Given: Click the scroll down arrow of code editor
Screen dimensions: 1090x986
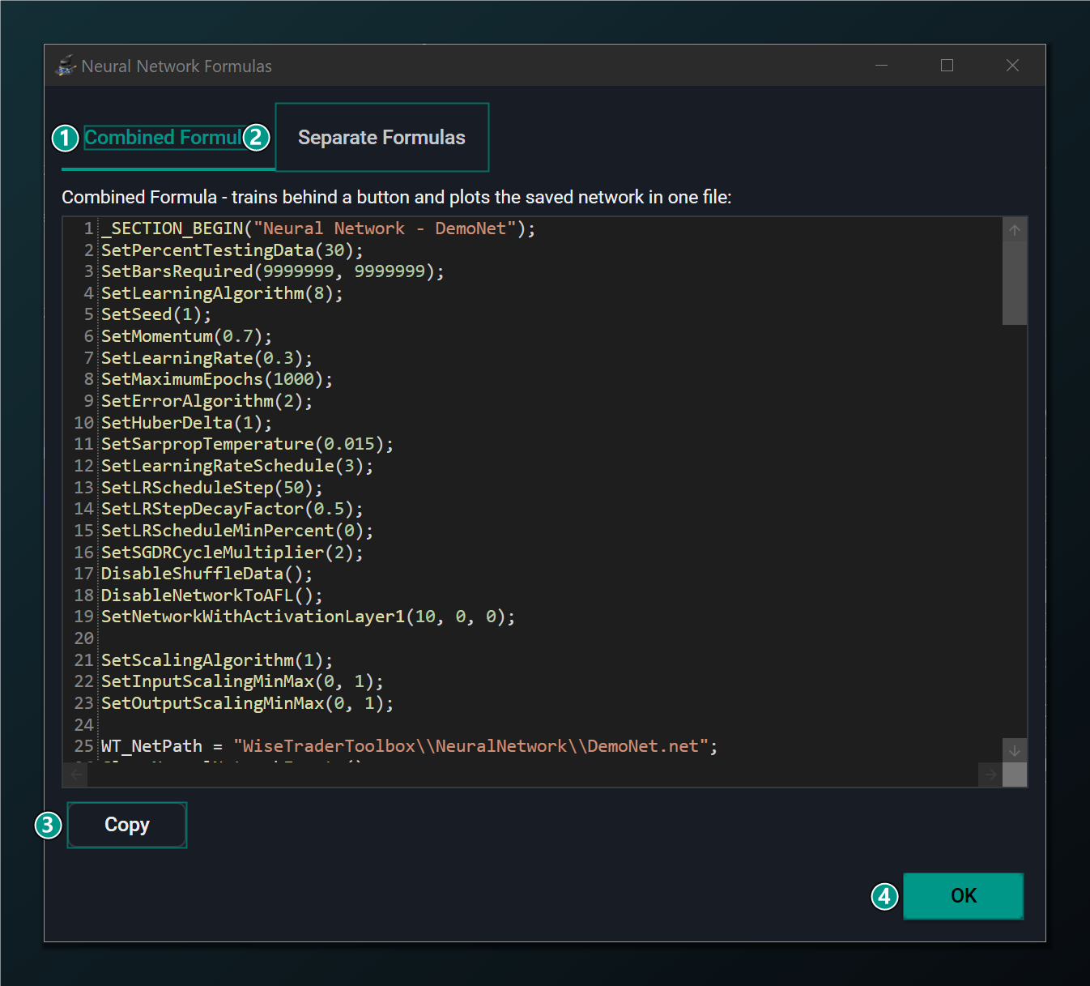Looking at the screenshot, I should [1014, 750].
